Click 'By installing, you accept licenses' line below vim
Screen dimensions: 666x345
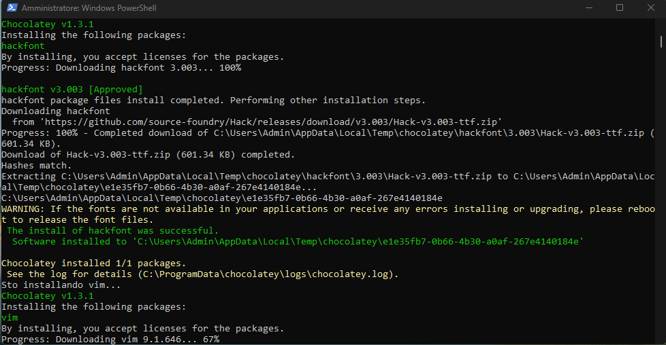(143, 329)
